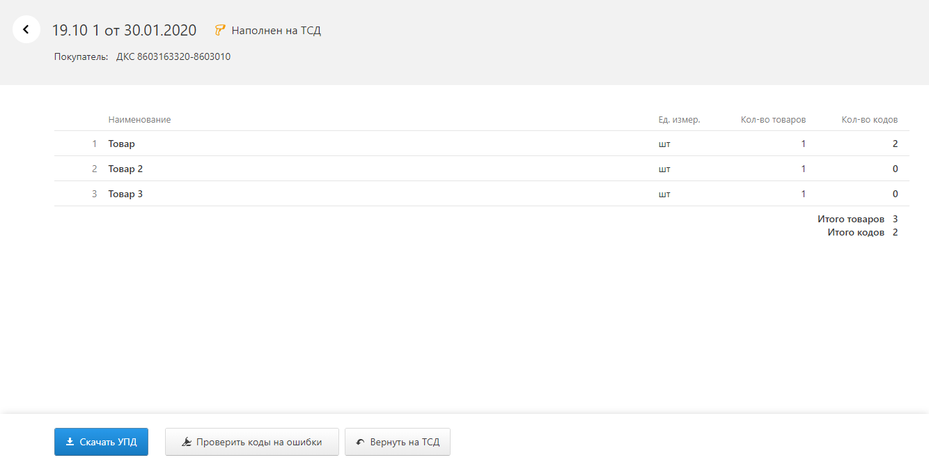Click the orange TSD scanner status icon
This screenshot has height=469, width=929.
[220, 30]
